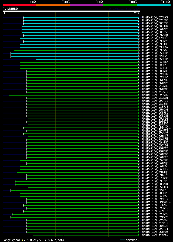Select the UniRef100_A9NQK5 label
Viewport: 173px width, 242px height.
[x=155, y=77]
